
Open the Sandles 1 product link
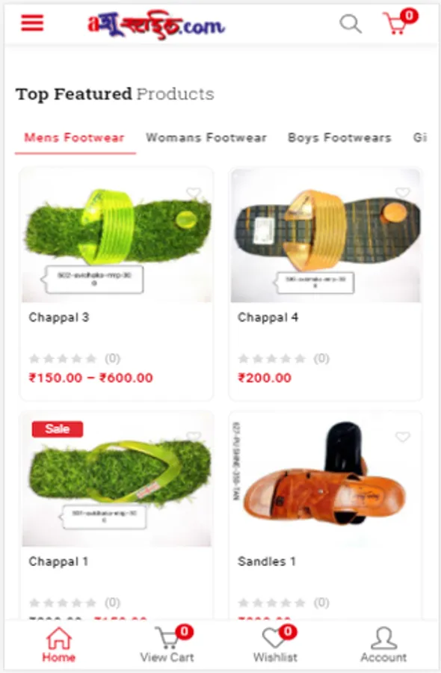pyautogui.click(x=266, y=562)
